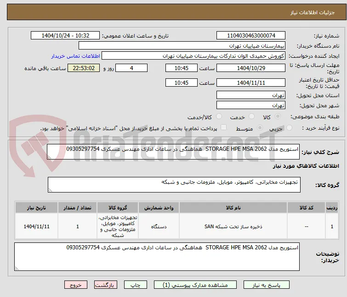Click the طبقه بندی موضوعی label

[315, 116]
